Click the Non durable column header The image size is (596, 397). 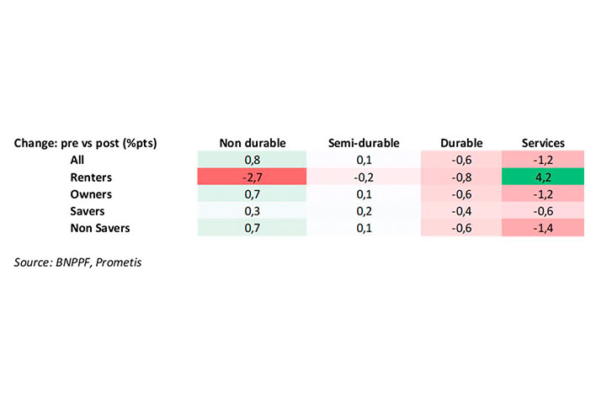252,142
